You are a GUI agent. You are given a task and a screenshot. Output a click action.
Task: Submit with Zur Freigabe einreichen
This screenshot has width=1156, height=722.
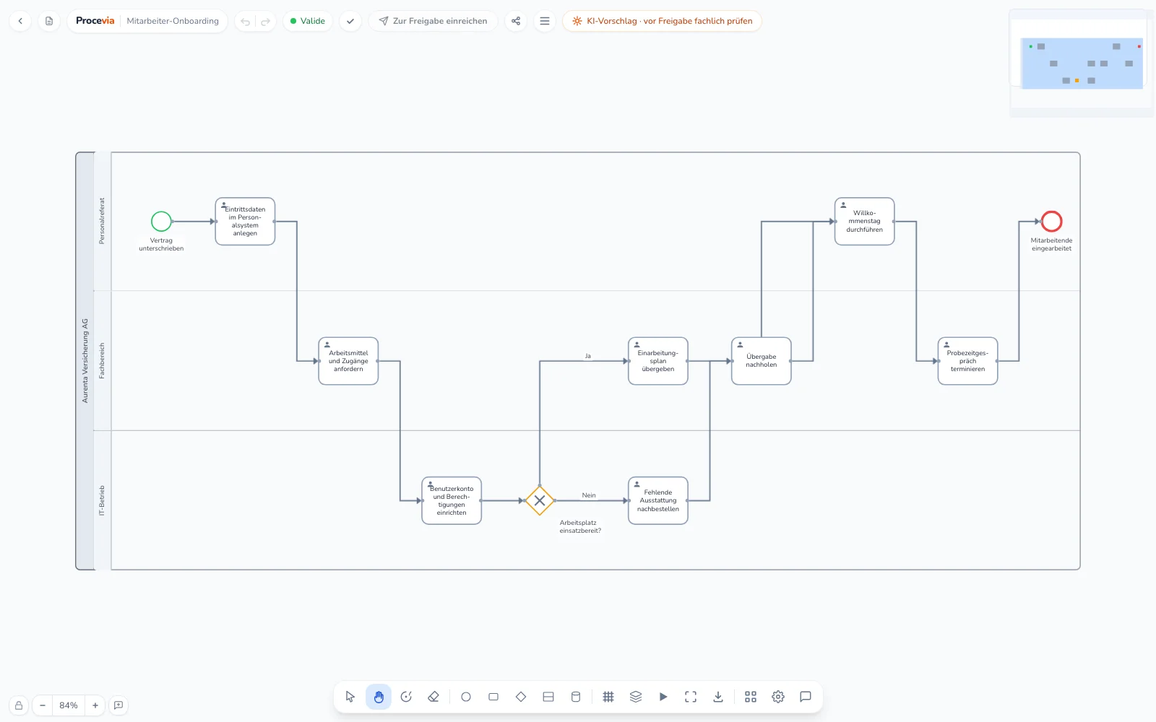[433, 21]
